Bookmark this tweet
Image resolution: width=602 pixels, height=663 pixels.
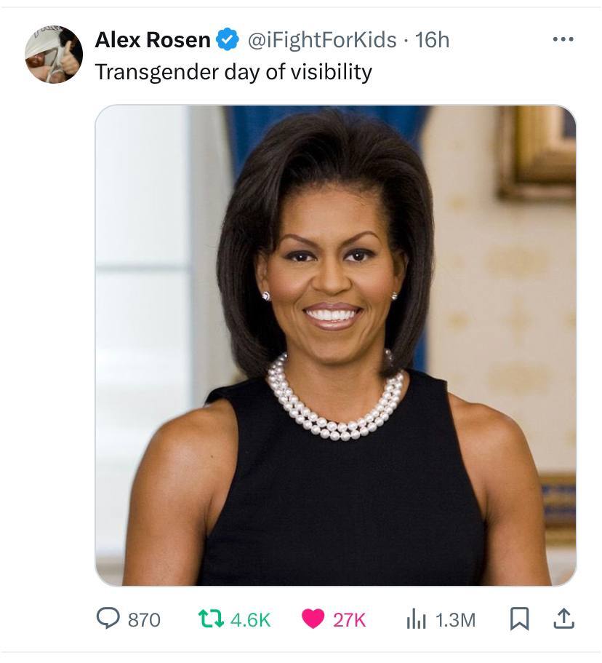tap(518, 619)
